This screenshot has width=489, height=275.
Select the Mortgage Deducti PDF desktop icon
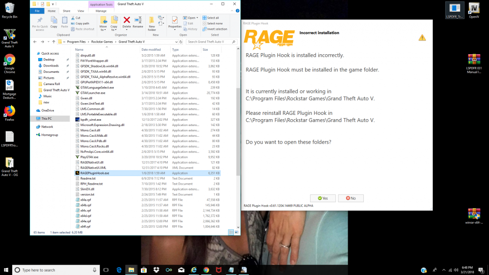pos(9,90)
